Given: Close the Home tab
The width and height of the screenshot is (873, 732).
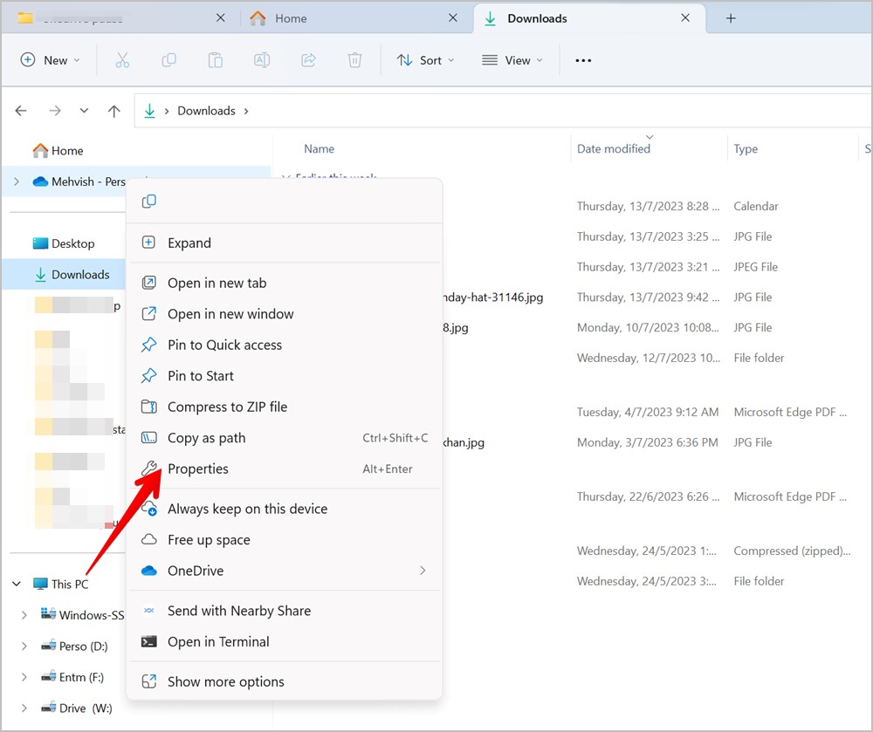Looking at the screenshot, I should (453, 17).
